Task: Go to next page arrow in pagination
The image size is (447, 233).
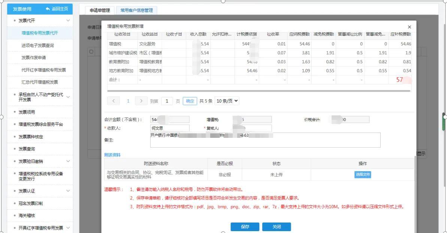Action: click(141, 101)
